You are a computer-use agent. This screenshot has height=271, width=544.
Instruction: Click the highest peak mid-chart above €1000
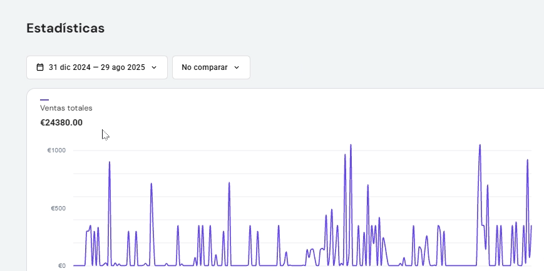(x=351, y=145)
